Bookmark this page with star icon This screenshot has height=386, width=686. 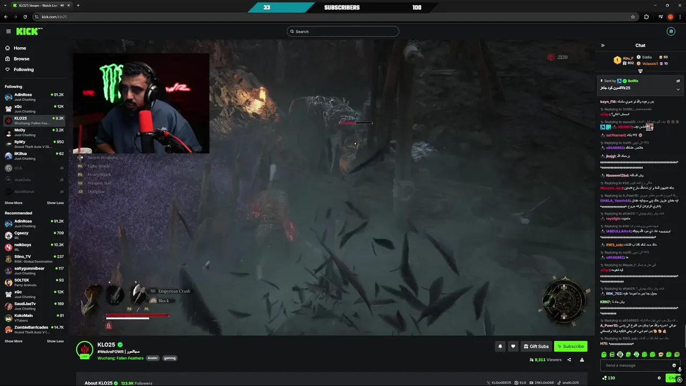click(633, 17)
